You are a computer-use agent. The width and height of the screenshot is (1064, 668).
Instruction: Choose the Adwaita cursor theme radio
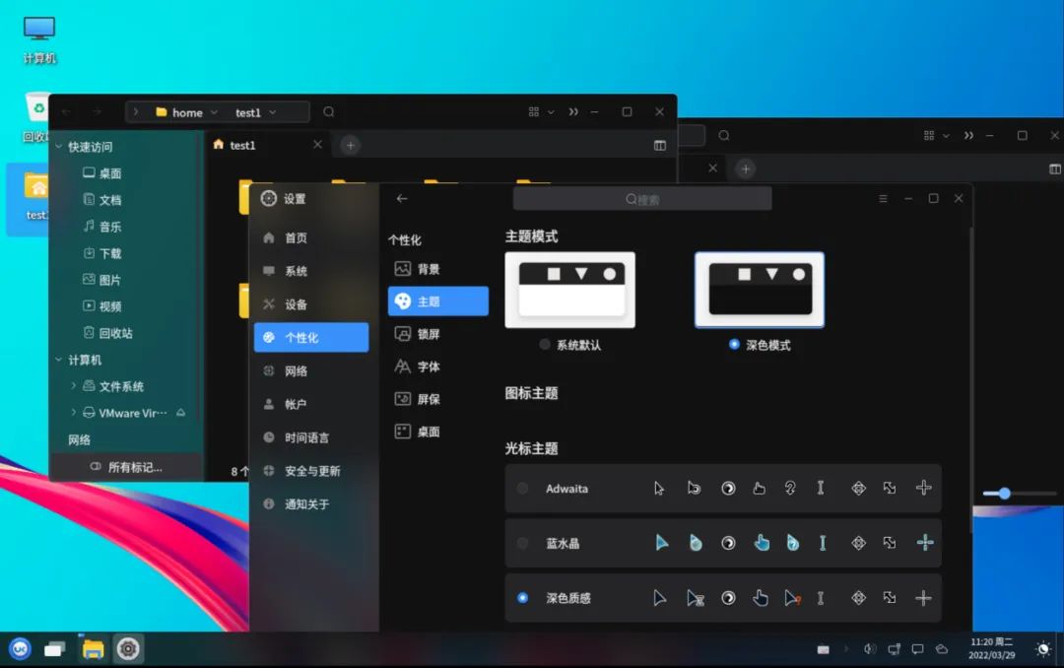(522, 488)
